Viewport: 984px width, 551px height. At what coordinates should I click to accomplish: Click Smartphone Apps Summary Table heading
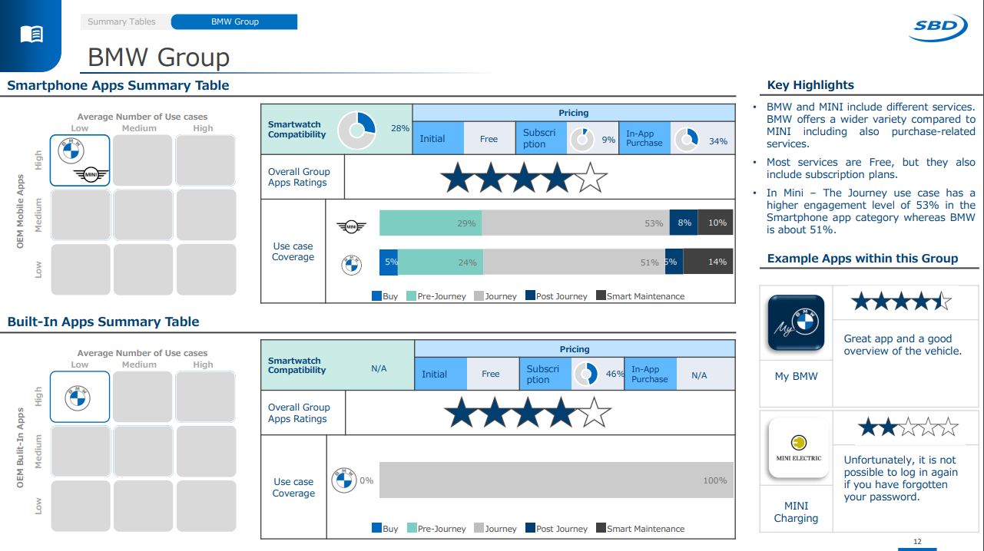118,85
